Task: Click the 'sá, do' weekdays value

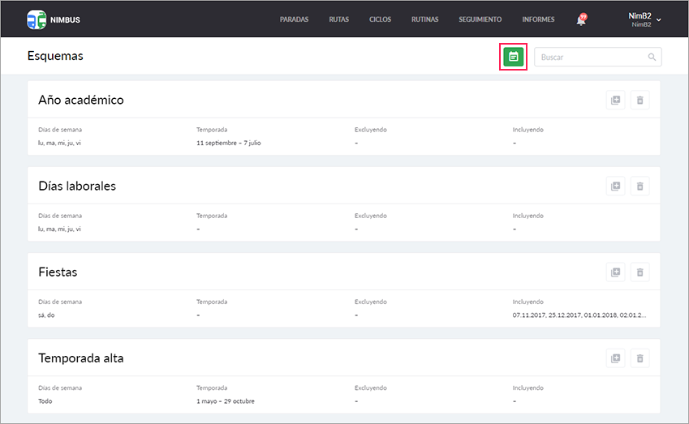Action: (x=46, y=315)
